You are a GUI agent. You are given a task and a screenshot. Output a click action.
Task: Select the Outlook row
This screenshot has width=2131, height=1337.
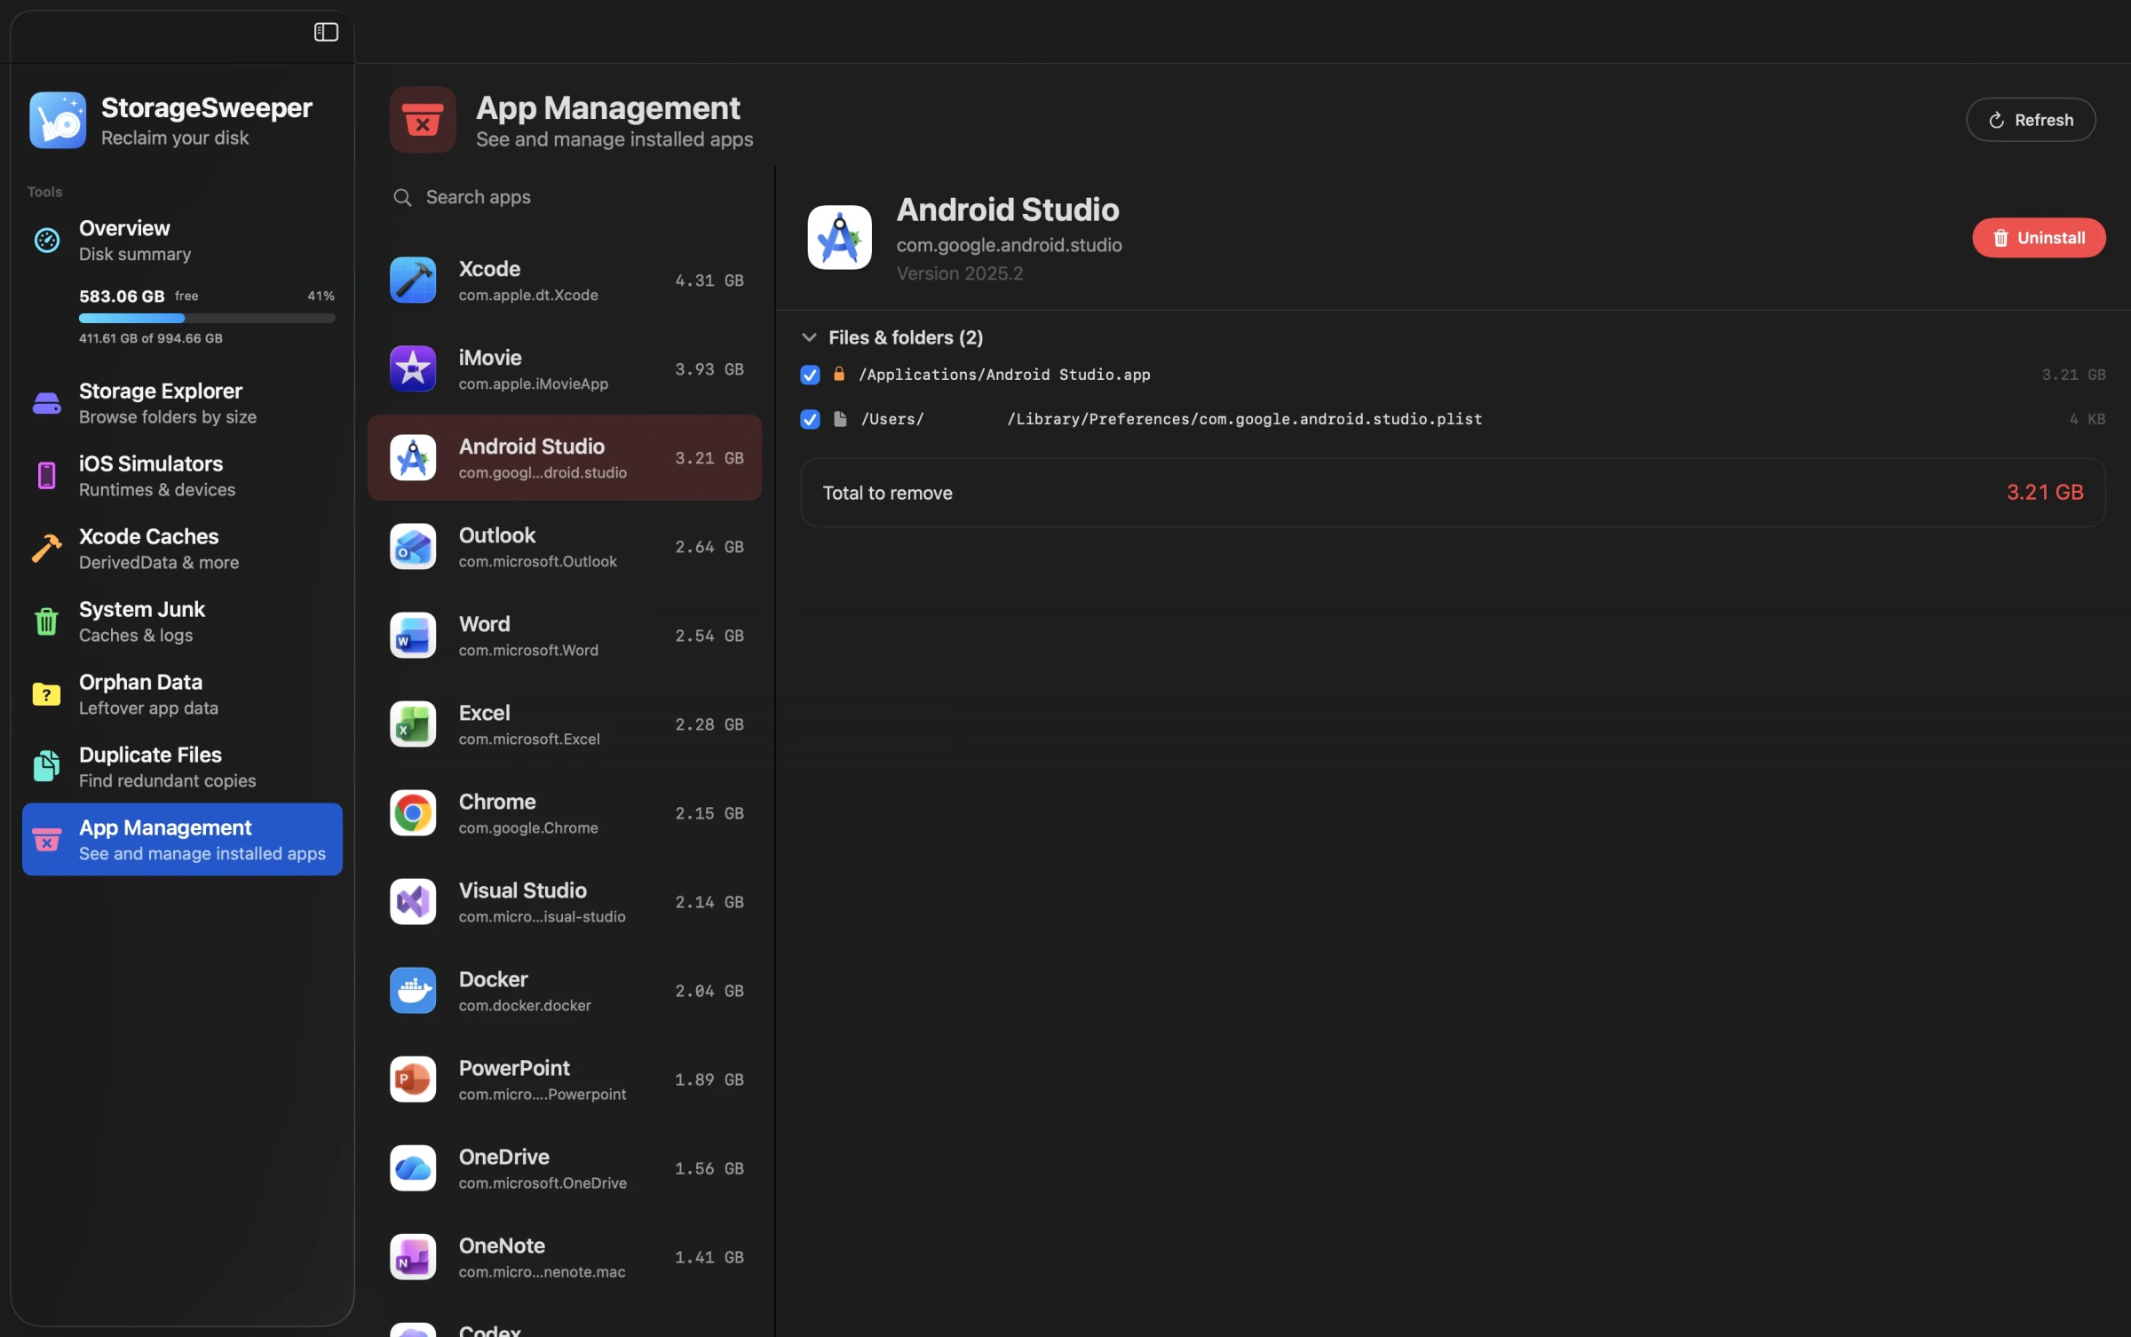565,547
